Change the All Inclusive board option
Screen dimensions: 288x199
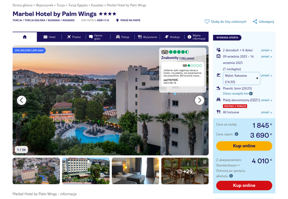pyautogui.click(x=266, y=112)
